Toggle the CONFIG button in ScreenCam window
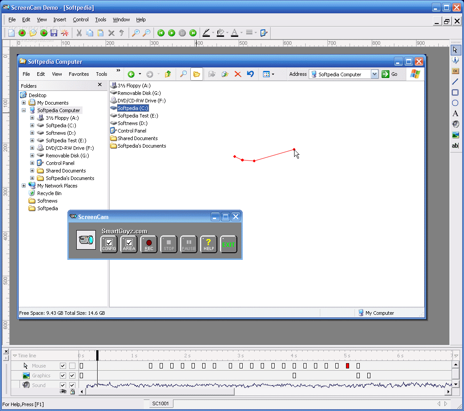This screenshot has height=411, width=464. point(109,245)
